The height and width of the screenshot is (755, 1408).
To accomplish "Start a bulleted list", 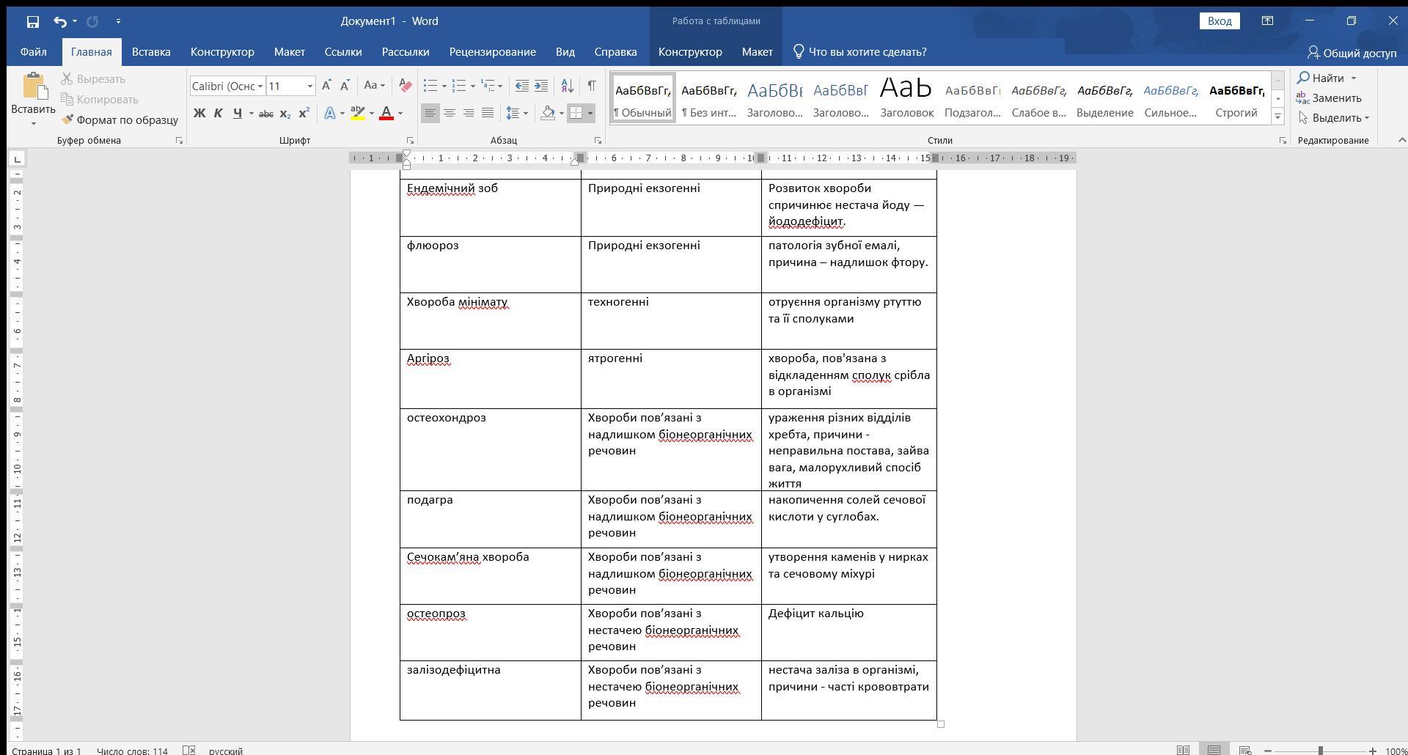I will (x=430, y=86).
